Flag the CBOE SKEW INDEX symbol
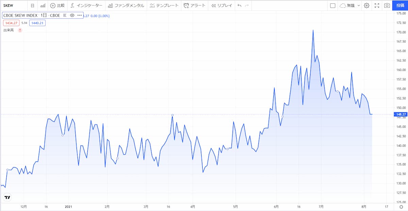 (65, 15)
